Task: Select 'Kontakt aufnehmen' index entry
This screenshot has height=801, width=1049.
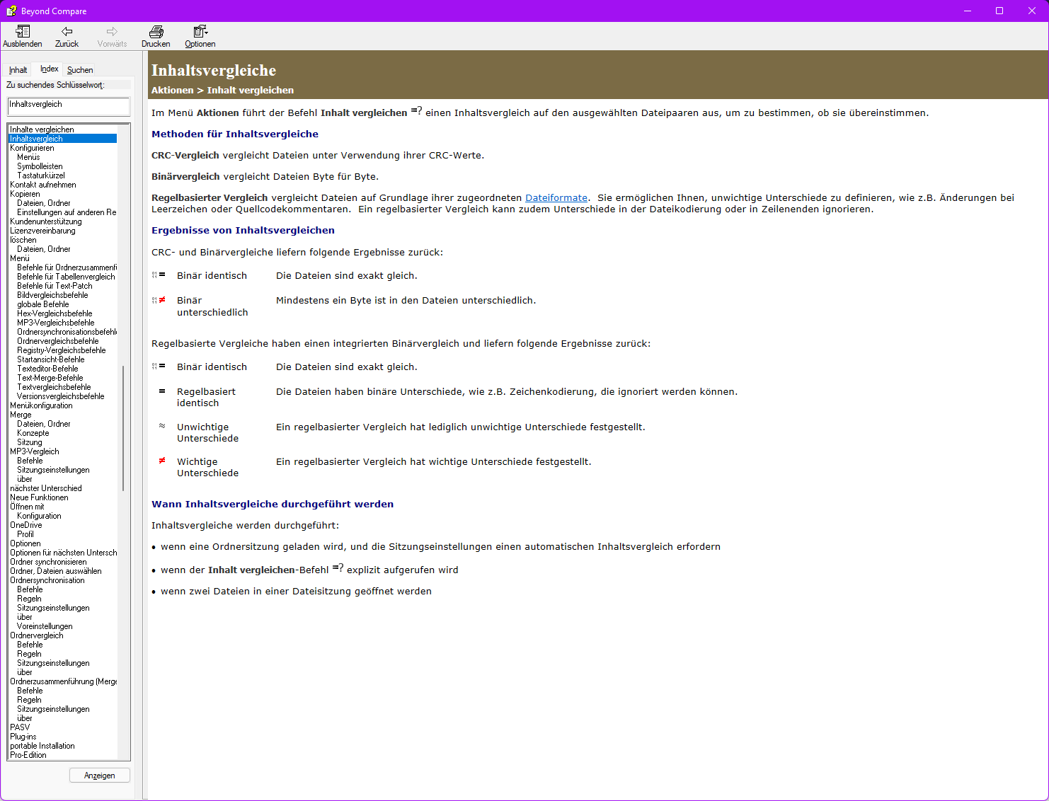Action: click(43, 185)
